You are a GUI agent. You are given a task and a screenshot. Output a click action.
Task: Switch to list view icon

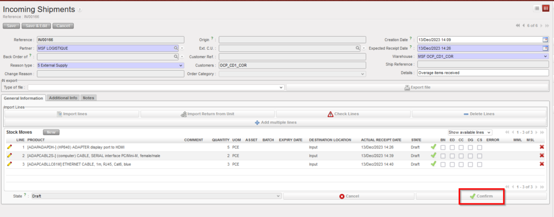(x=536, y=8)
